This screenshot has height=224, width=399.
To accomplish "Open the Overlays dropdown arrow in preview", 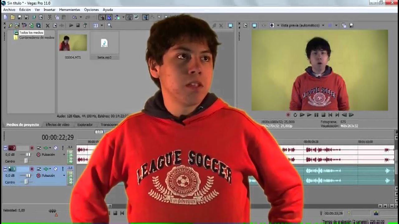I will point(336,26).
